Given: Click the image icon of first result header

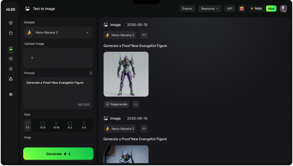Looking at the screenshot, I should click(106, 24).
